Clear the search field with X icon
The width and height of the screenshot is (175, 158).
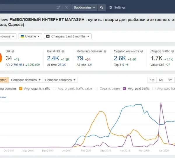click(x=66, y=7)
